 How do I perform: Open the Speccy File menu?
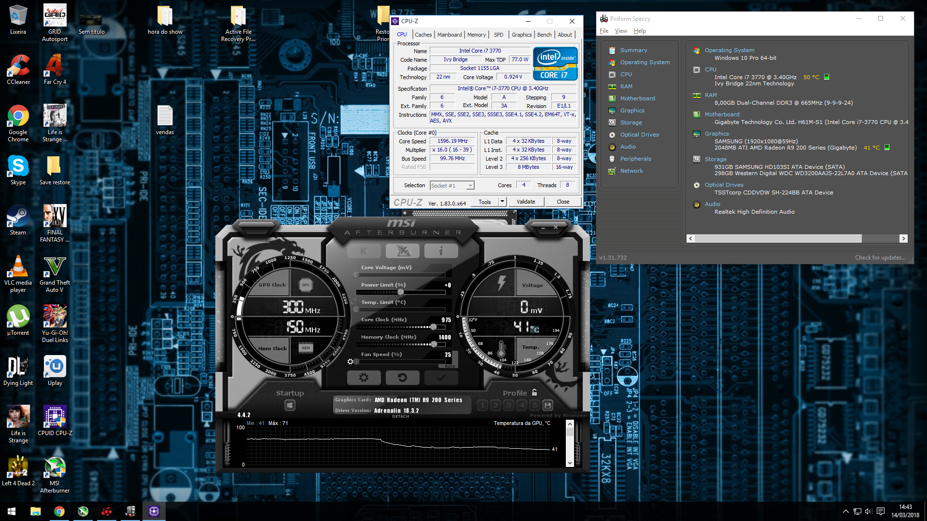tap(604, 31)
